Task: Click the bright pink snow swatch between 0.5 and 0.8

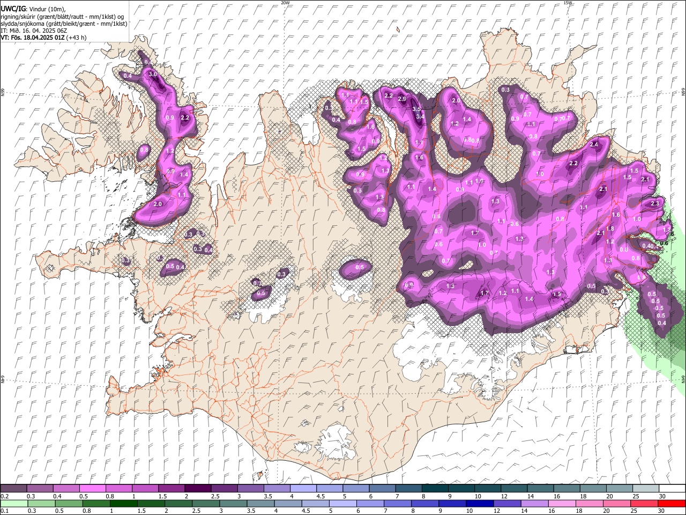Action: [92, 488]
